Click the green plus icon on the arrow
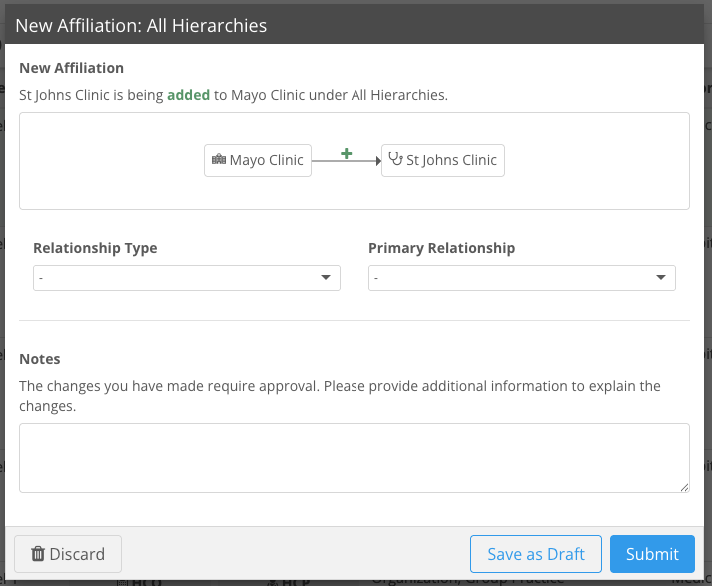Viewport: 712px width, 586px height. tap(347, 153)
